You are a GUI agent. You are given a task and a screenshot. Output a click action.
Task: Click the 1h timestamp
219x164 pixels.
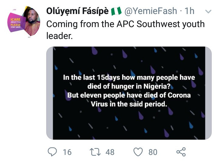[189, 11]
